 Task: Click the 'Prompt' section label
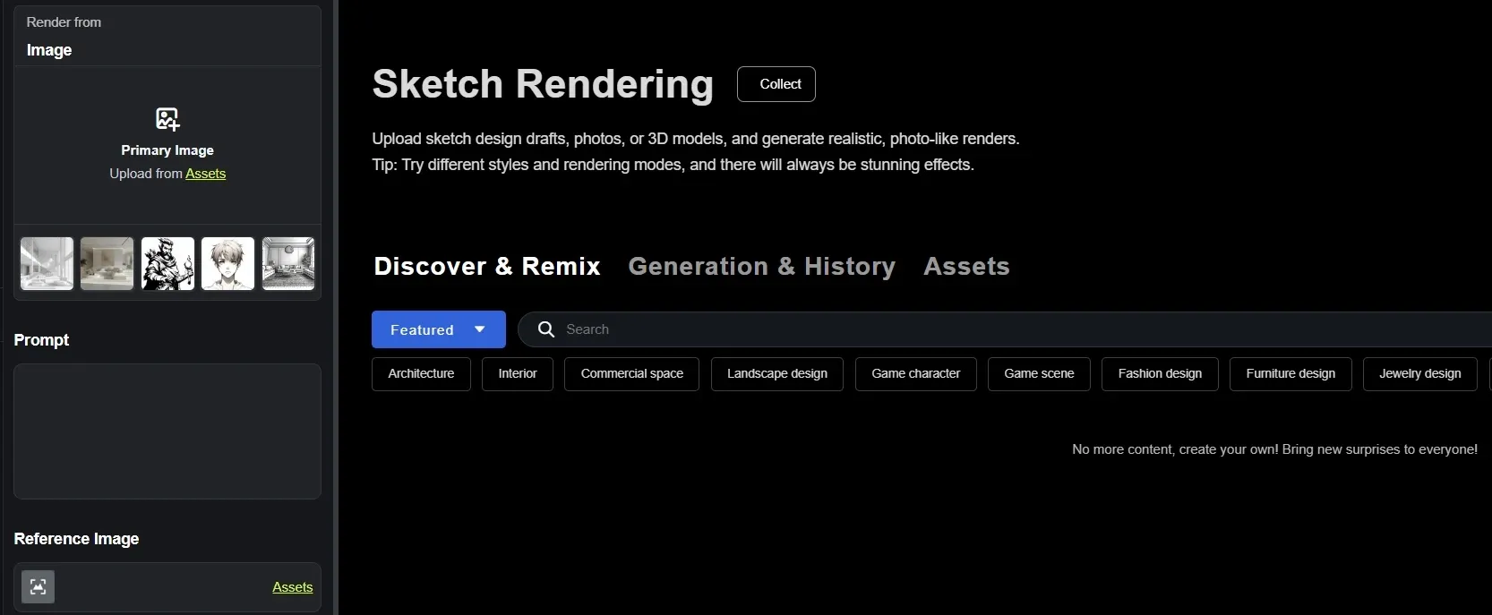(x=41, y=340)
